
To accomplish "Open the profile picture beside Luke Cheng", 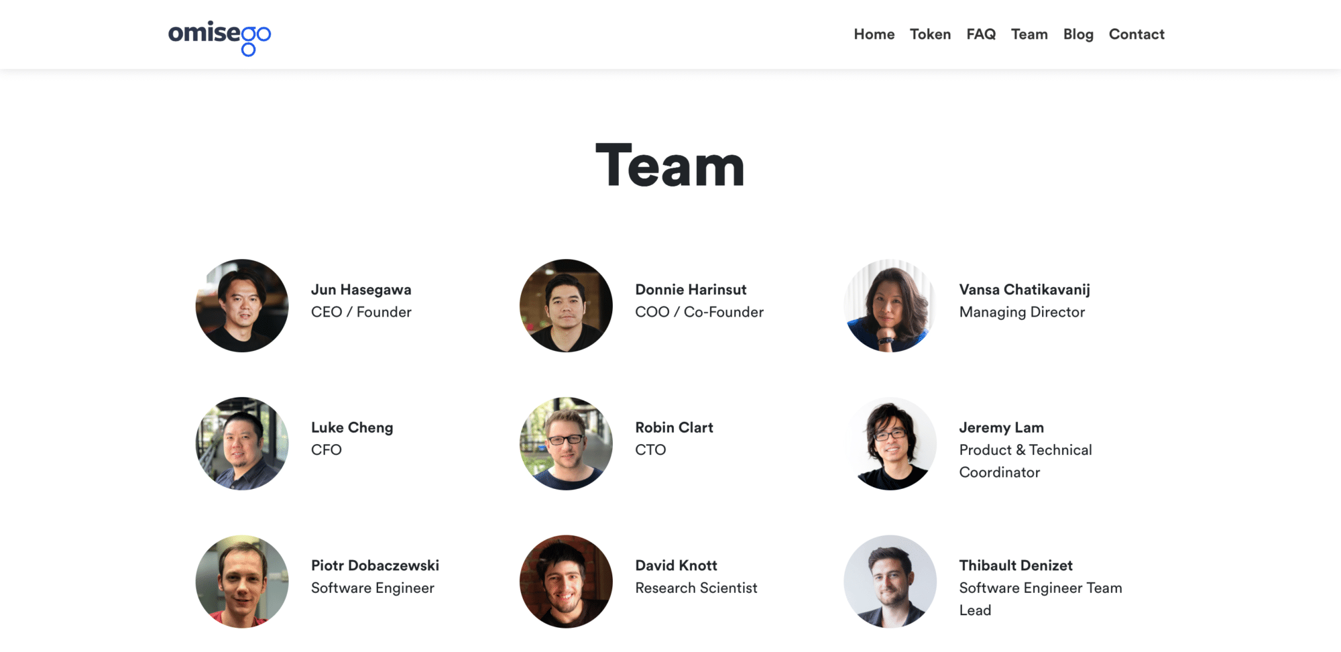I will [x=242, y=443].
